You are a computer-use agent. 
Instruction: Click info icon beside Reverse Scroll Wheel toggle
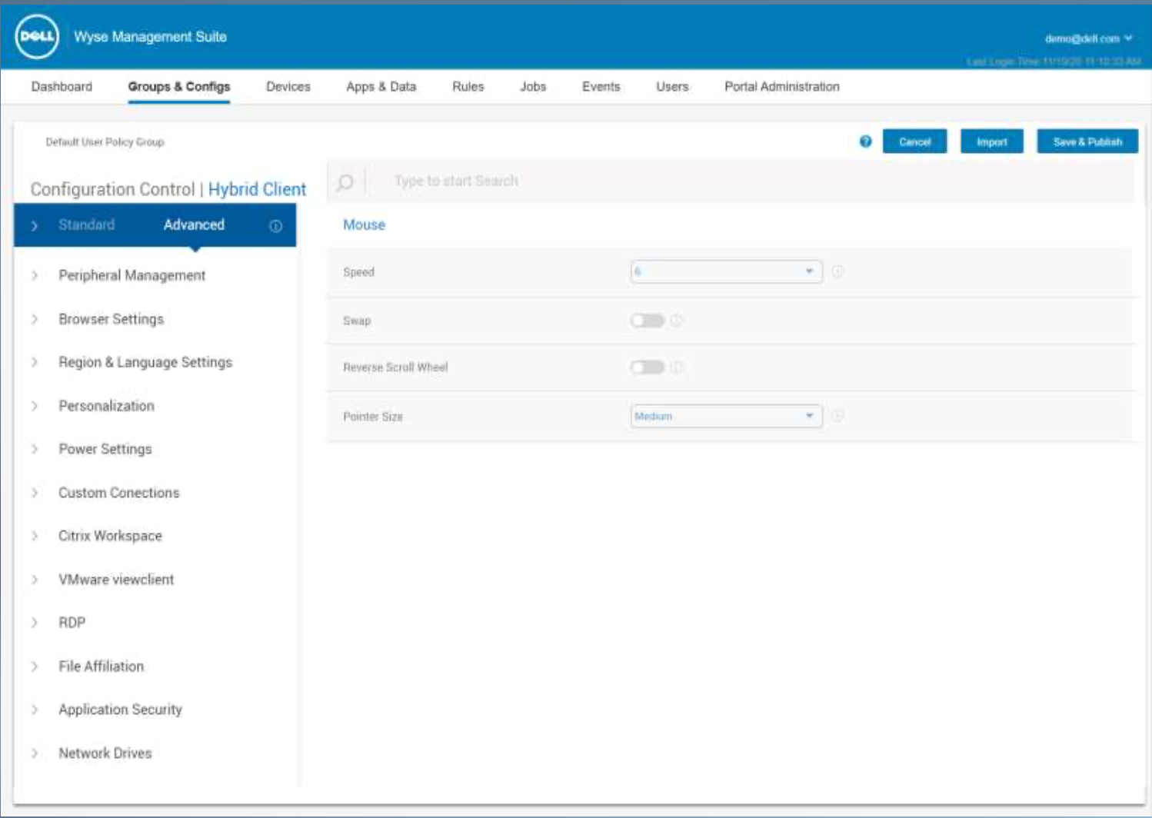tap(677, 367)
